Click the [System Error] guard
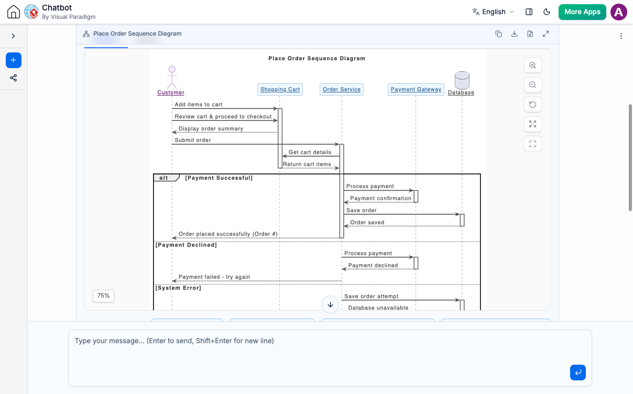633x394 pixels. [x=178, y=288]
